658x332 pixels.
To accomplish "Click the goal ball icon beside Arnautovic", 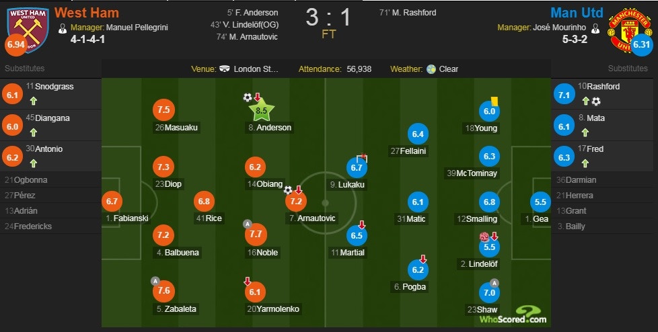I will 288,190.
